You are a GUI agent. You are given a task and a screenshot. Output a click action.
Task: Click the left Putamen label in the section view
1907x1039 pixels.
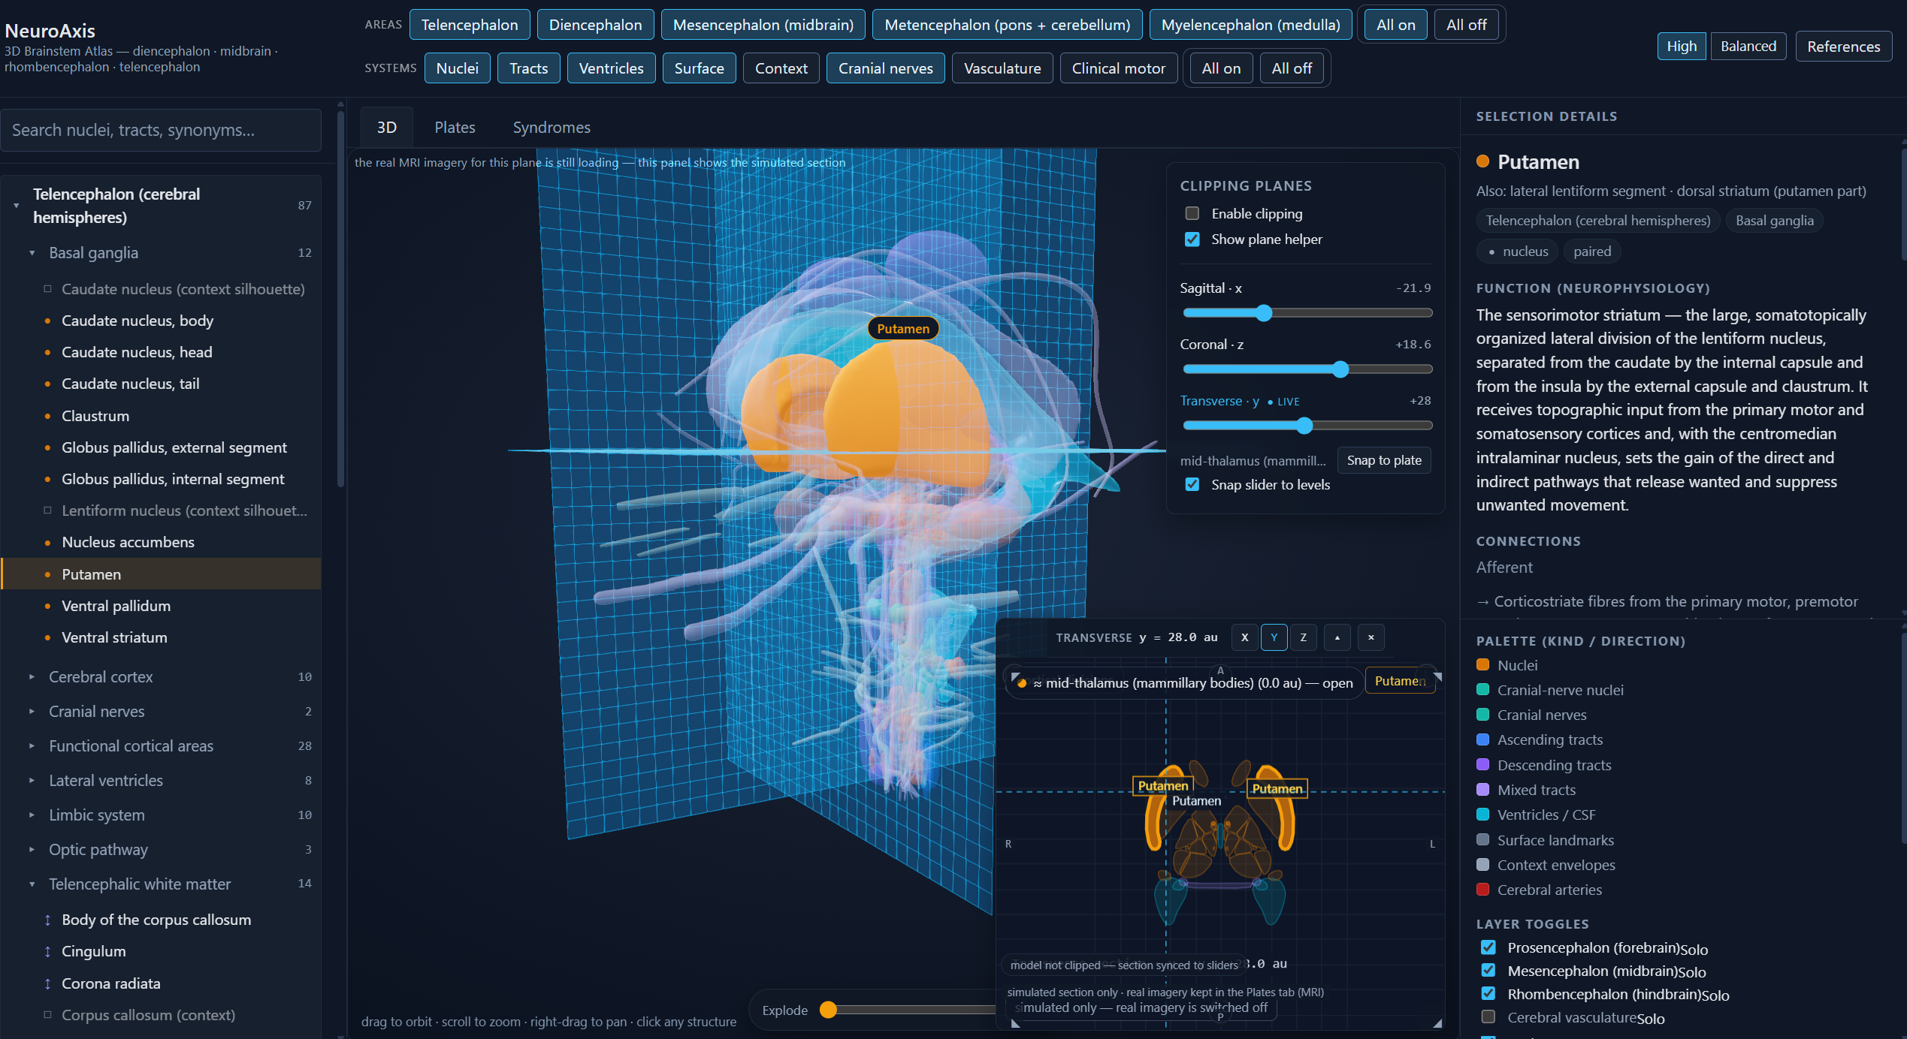coord(1162,786)
